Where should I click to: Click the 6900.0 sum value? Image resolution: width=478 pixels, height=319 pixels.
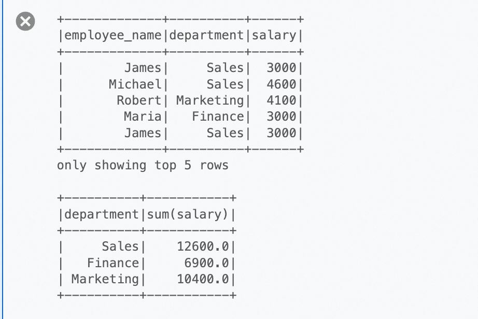[206, 263]
